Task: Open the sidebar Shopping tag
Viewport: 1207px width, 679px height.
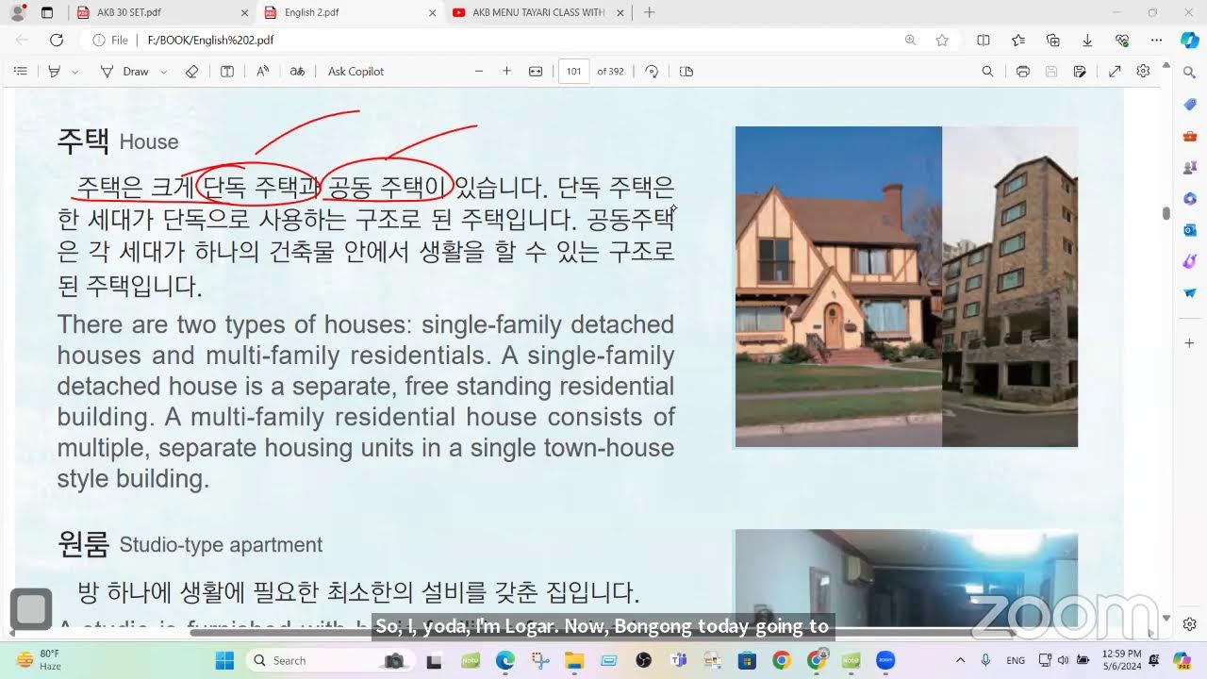Action: [x=1190, y=105]
